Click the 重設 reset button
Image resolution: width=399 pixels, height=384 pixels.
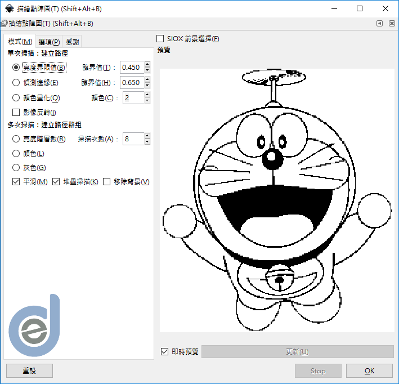[29, 370]
